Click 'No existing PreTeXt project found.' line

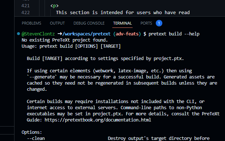pos(64,40)
